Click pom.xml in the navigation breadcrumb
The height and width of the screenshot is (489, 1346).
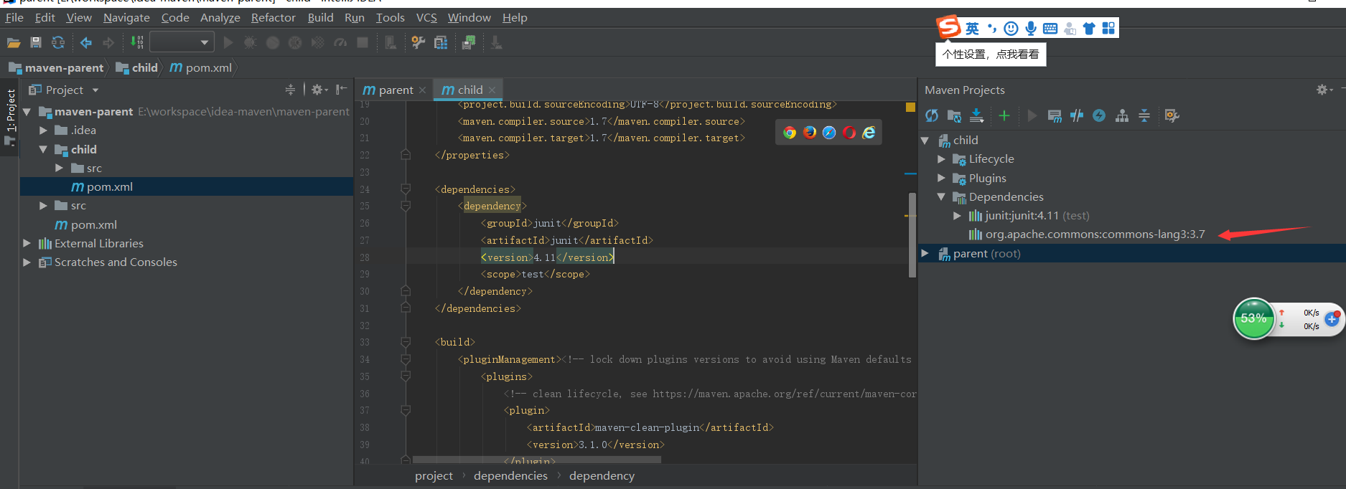pos(202,67)
